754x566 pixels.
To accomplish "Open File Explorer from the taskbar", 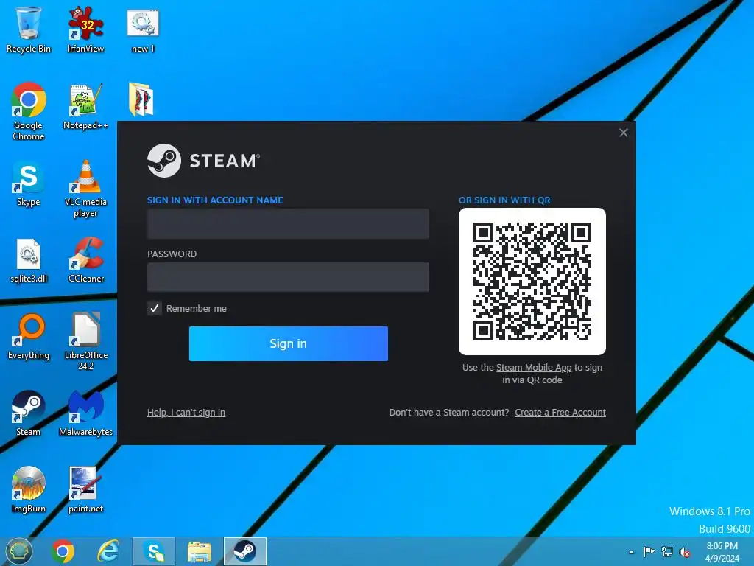I will pyautogui.click(x=199, y=551).
